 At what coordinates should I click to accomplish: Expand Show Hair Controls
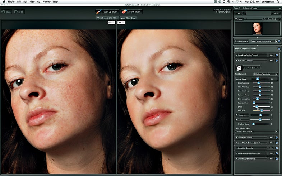(251, 148)
